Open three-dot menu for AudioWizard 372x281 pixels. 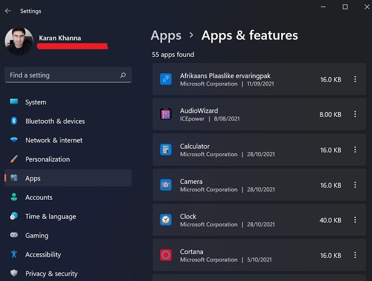click(355, 114)
